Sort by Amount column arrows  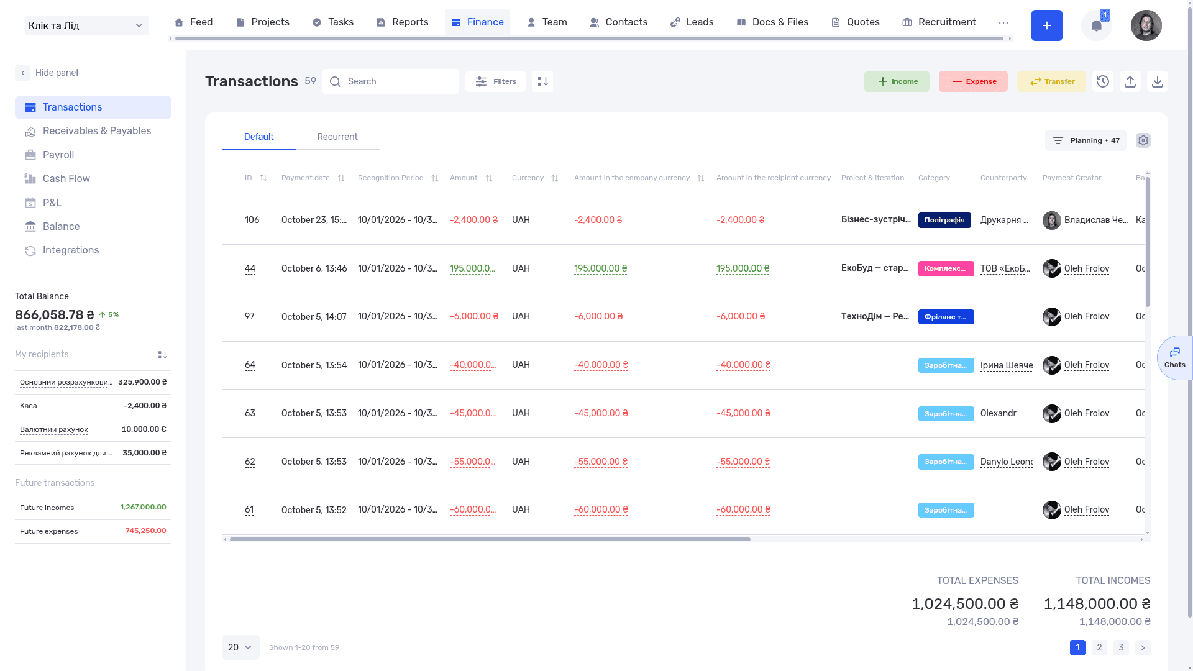pos(489,178)
